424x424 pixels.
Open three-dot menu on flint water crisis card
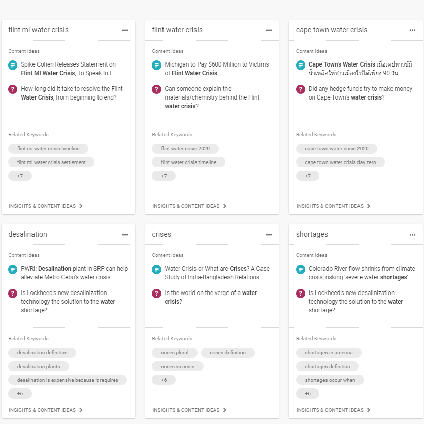[x=269, y=30]
